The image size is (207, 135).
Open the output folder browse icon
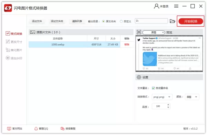coord(172,21)
